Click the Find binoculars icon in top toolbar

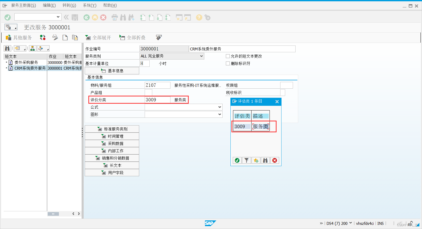(x=123, y=17)
